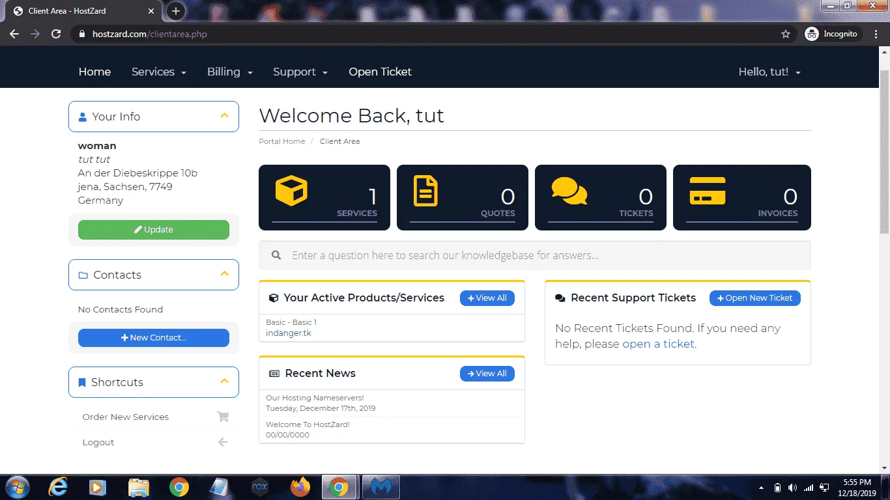This screenshot has height=500, width=890.
Task: Launch Internet Explorer from the taskbar
Action: tap(58, 487)
